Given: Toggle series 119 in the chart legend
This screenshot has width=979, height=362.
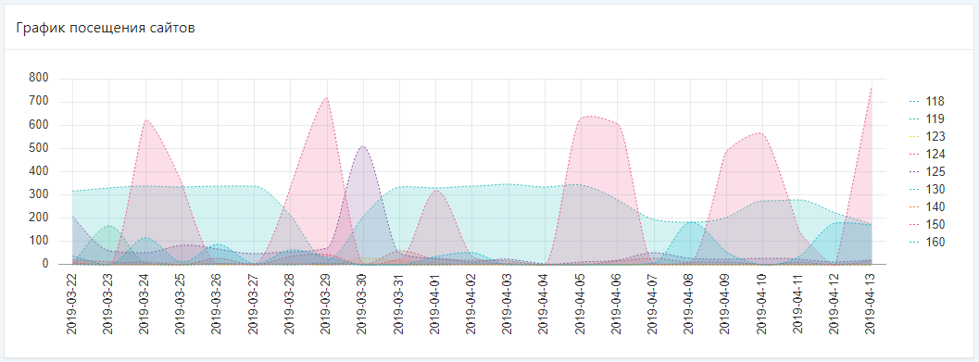Looking at the screenshot, I should point(926,119).
